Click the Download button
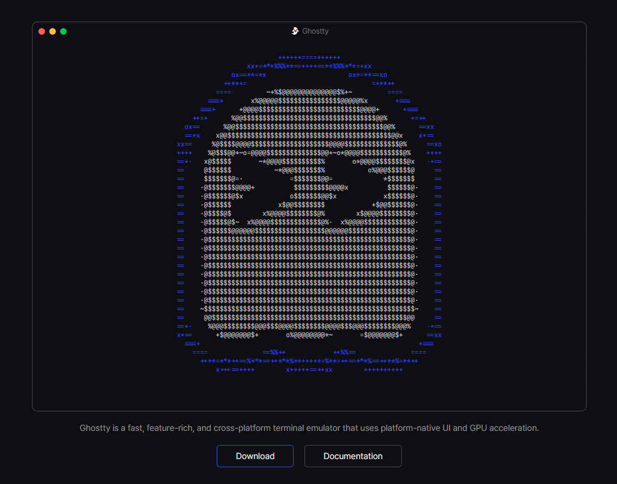This screenshot has height=484, width=617. tap(255, 456)
